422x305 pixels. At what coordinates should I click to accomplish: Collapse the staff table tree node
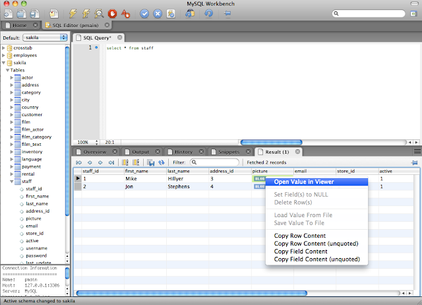[11, 181]
